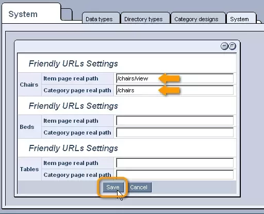Click the Chairs row label
264x214 pixels.
coord(29,85)
